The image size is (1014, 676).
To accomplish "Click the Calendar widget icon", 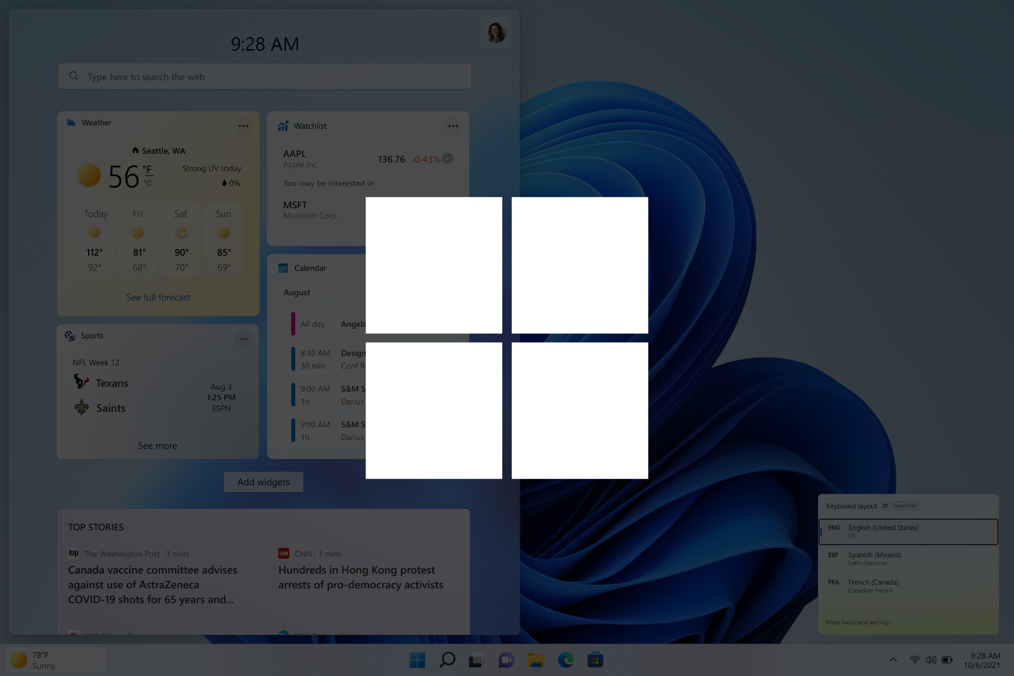I will pos(283,268).
